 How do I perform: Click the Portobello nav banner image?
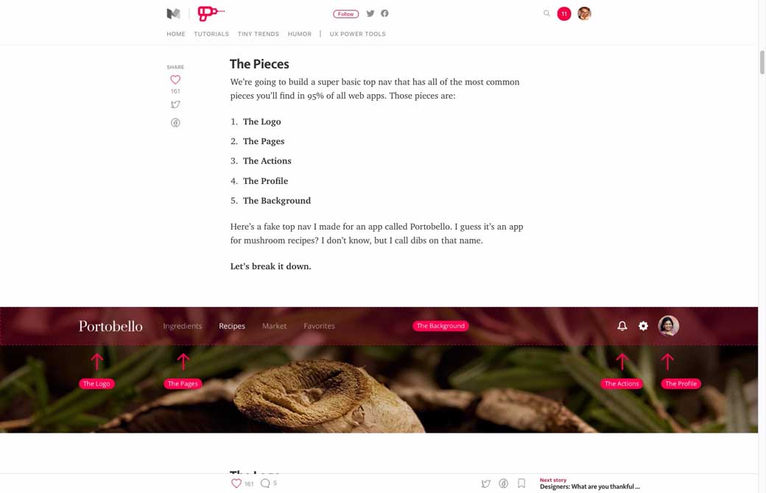(x=379, y=370)
